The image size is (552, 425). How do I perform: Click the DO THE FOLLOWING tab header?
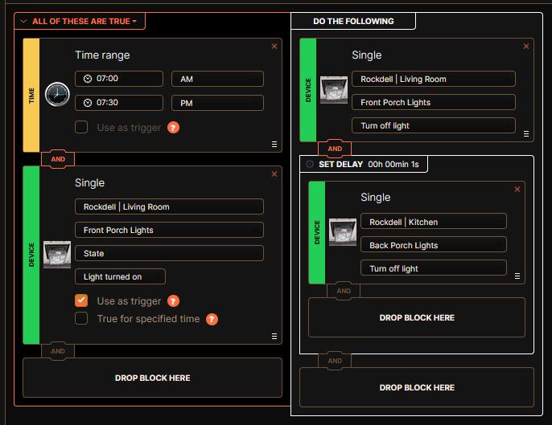[353, 21]
